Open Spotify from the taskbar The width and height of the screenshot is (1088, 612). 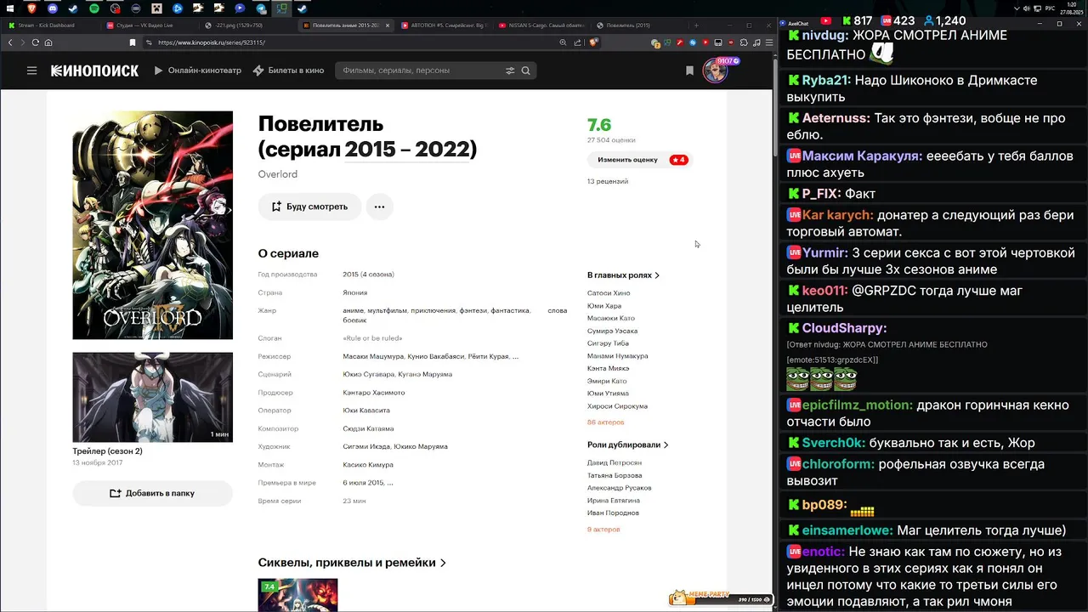click(94, 8)
